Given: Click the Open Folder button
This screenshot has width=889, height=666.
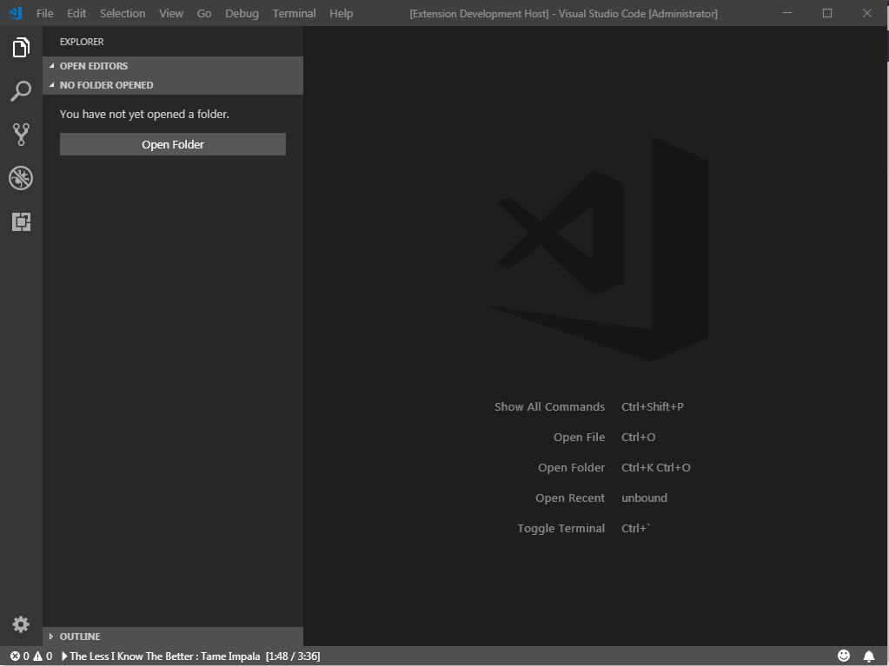Looking at the screenshot, I should (172, 144).
